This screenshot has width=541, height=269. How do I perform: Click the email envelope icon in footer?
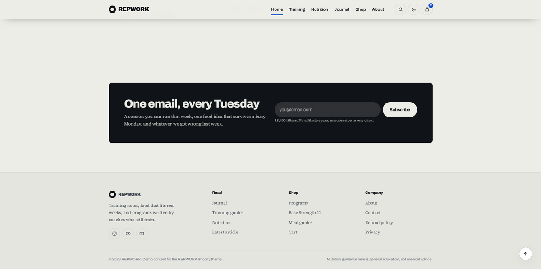[x=142, y=233]
